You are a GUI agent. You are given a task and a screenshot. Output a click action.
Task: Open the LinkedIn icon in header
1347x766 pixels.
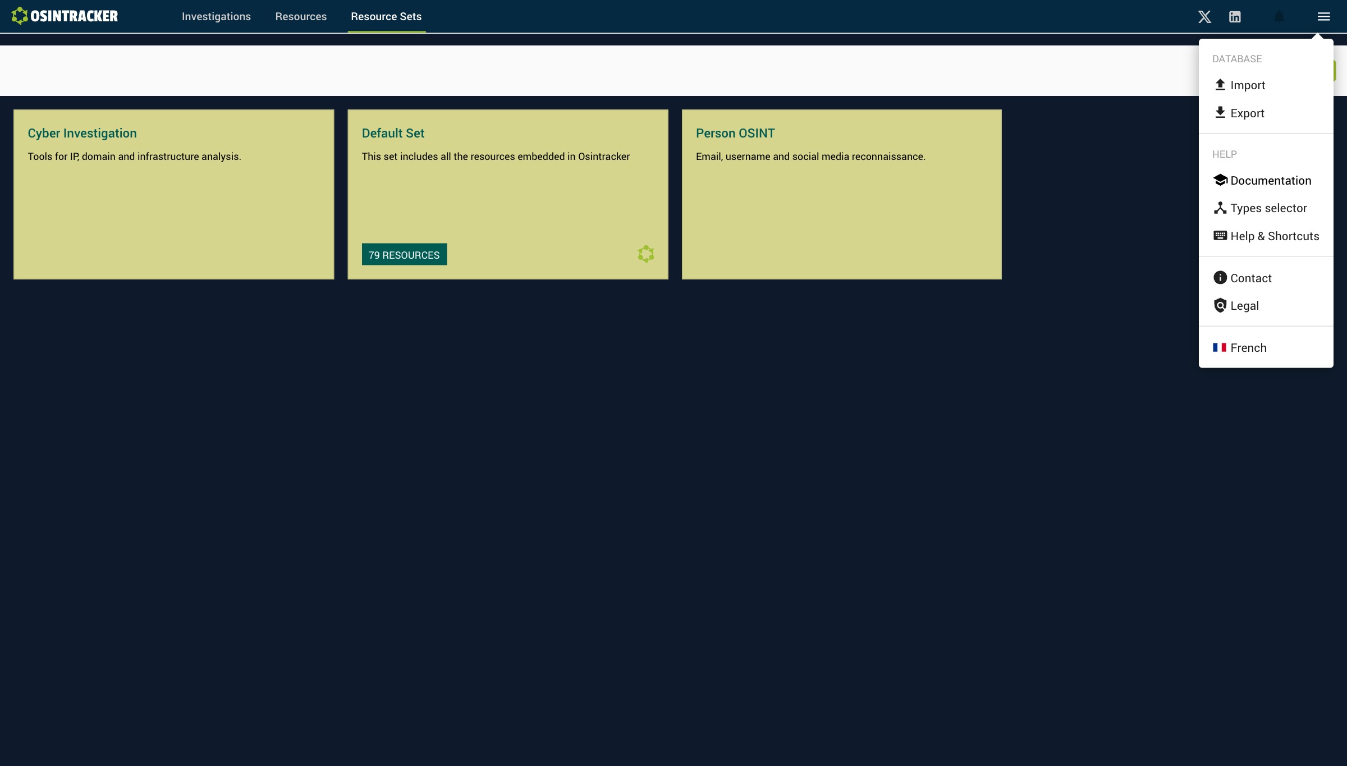[x=1235, y=17]
